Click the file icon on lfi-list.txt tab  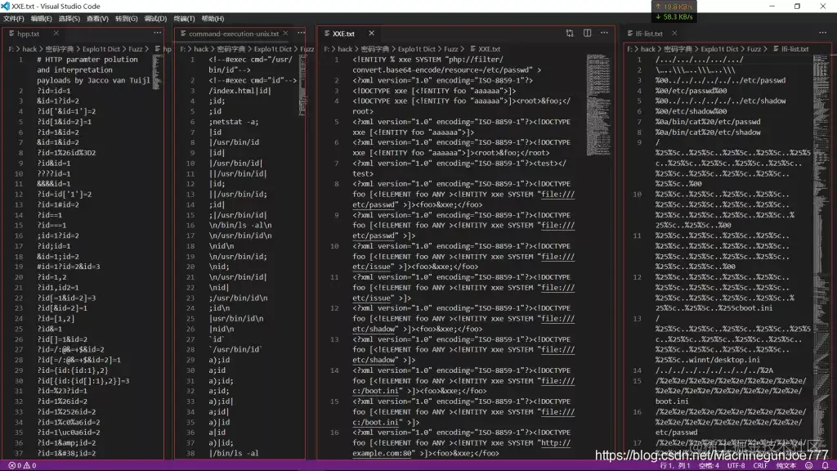coord(630,34)
